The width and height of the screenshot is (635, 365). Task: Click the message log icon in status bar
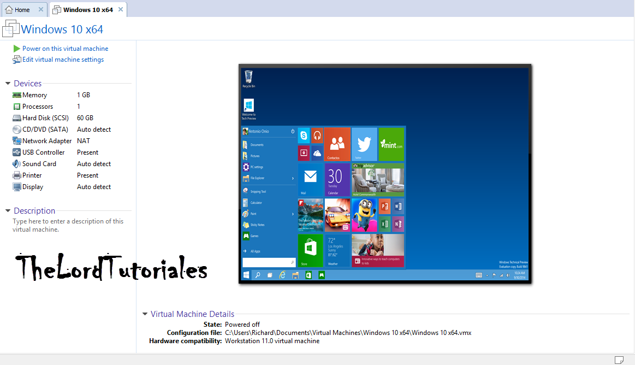click(x=619, y=360)
